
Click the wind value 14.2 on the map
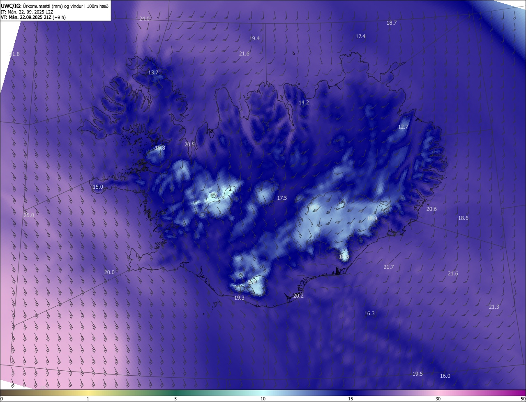point(304,103)
